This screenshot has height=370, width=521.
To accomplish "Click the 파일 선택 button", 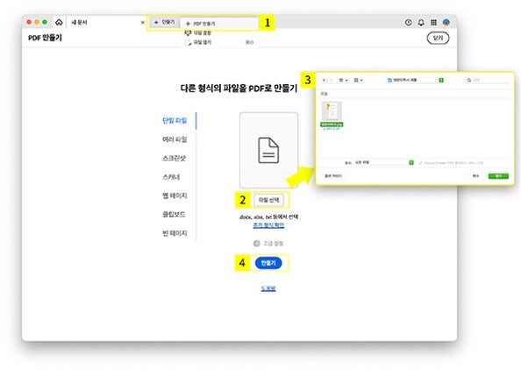I will pos(268,200).
